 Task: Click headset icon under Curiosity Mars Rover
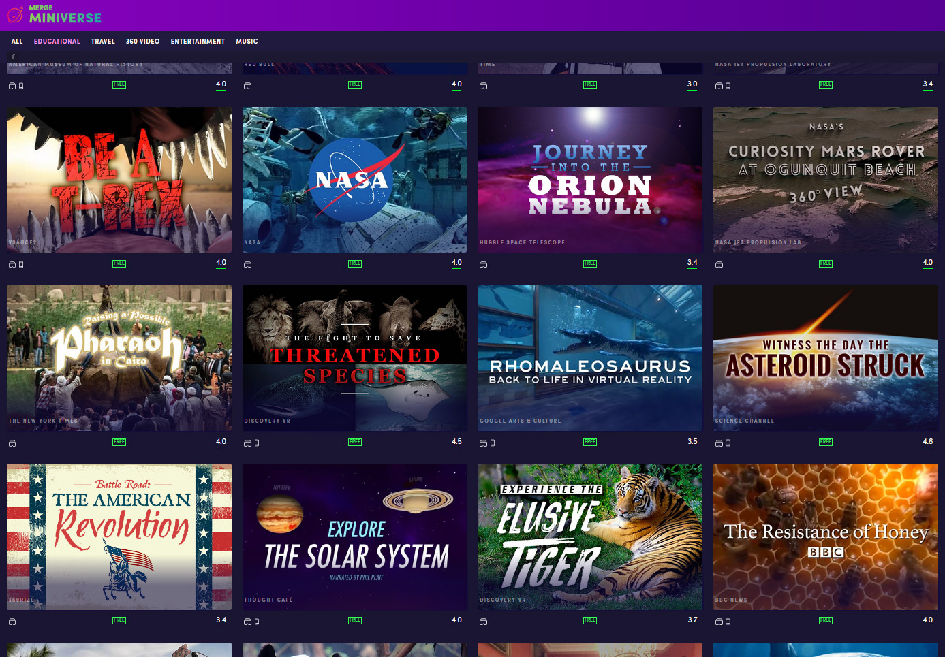(719, 264)
